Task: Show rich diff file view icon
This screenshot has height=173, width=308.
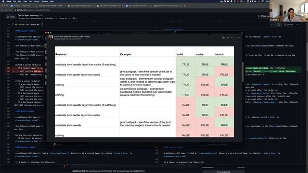Action: coord(279,25)
